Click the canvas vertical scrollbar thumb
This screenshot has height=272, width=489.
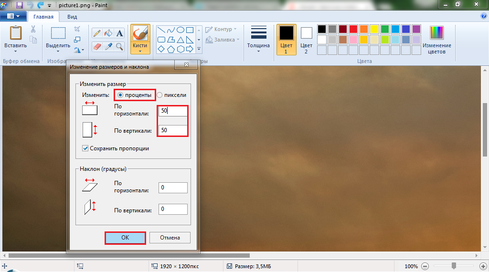coord(485,129)
